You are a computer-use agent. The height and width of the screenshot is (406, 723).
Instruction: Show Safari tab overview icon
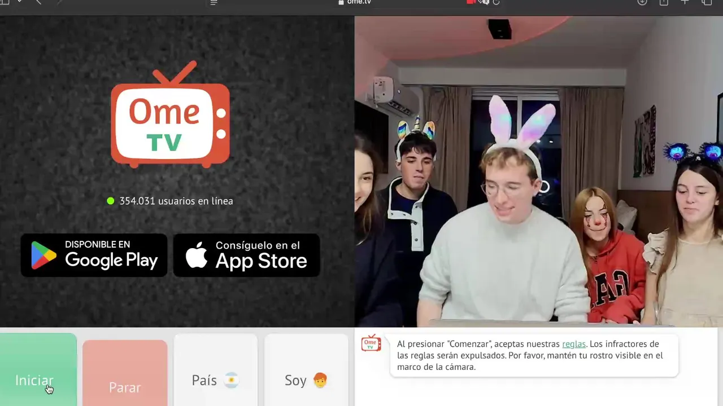707,2
